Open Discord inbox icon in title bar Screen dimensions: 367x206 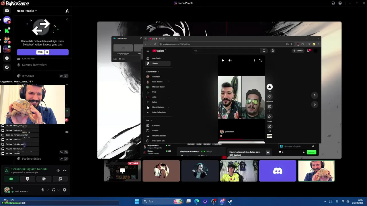(x=333, y=3)
